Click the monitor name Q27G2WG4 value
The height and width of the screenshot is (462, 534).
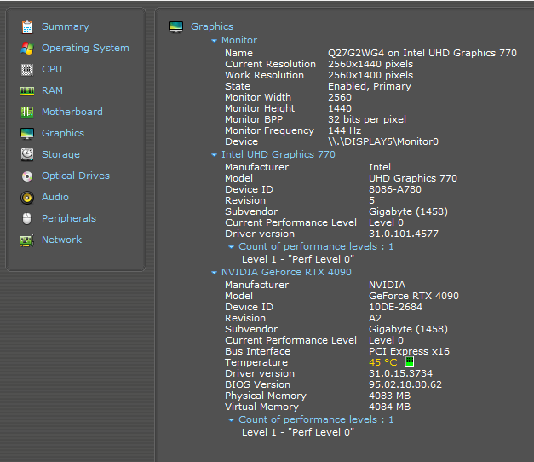click(x=422, y=53)
